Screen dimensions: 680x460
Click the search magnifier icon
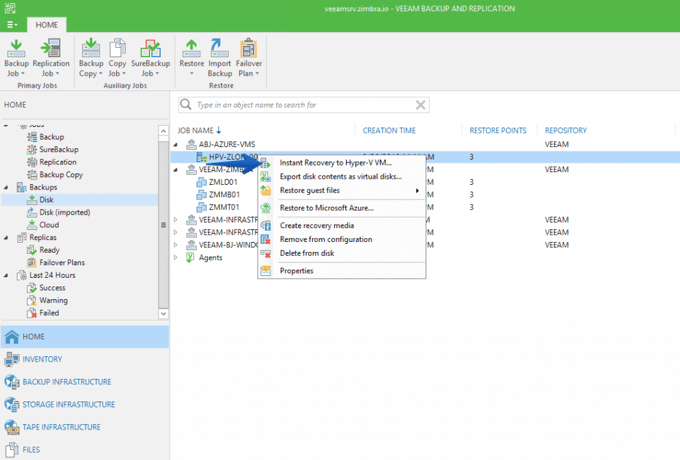[186, 104]
